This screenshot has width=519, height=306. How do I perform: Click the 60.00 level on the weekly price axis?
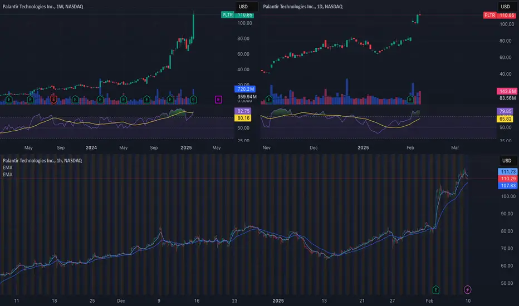[x=243, y=54]
